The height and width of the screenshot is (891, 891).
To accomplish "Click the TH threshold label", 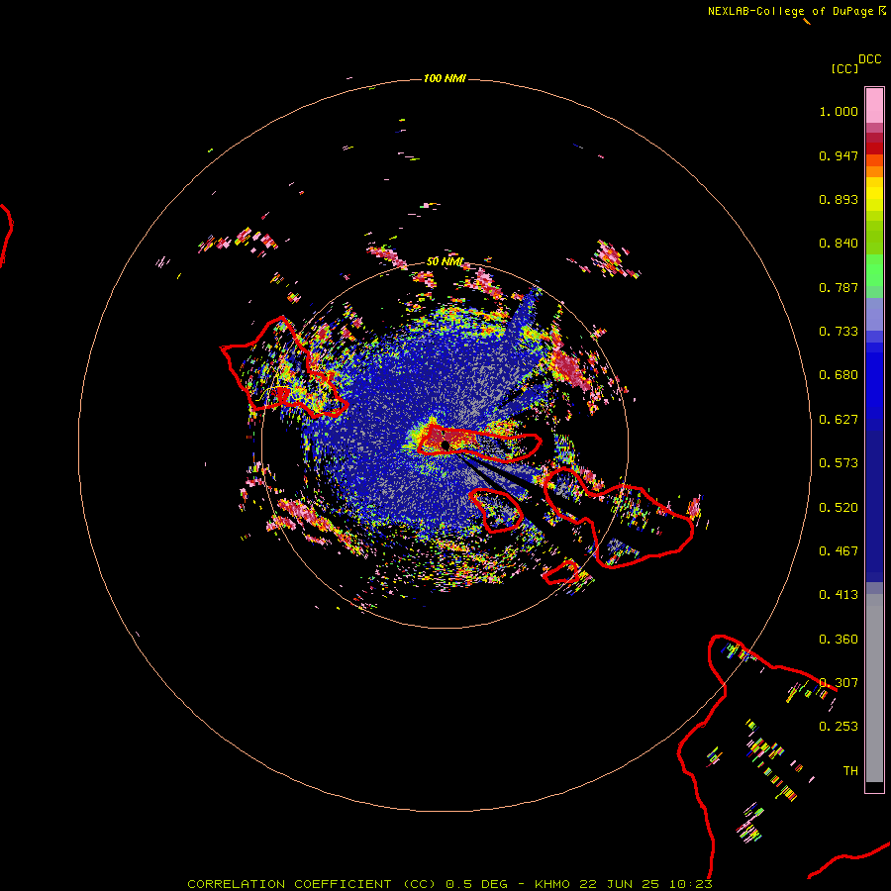I will point(850,771).
